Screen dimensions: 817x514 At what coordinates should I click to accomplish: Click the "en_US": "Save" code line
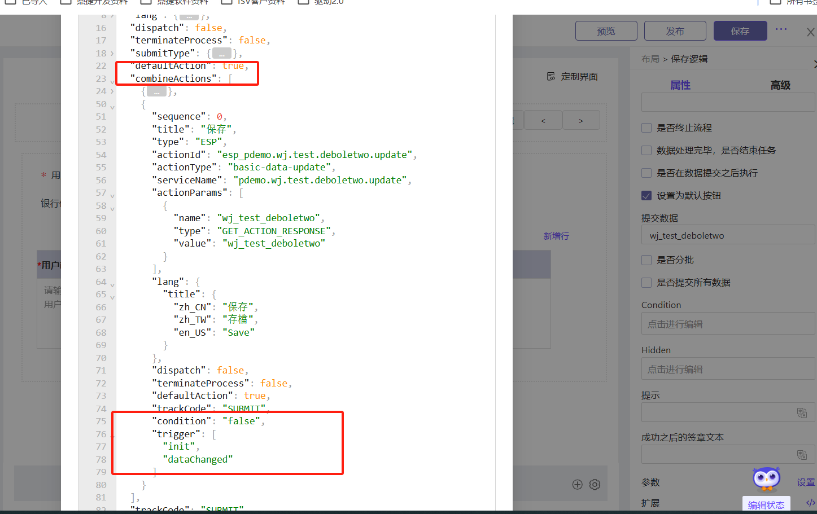(x=214, y=332)
